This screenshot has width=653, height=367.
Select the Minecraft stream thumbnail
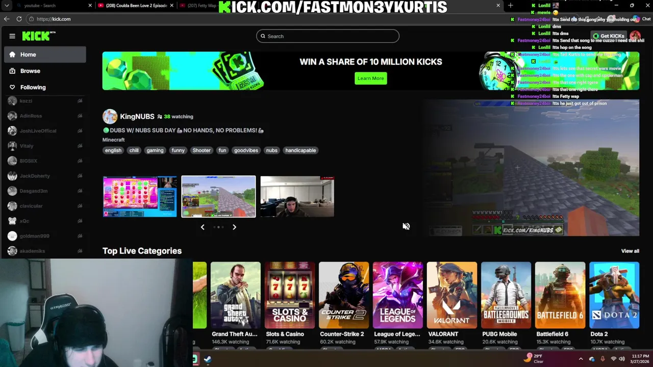click(218, 197)
